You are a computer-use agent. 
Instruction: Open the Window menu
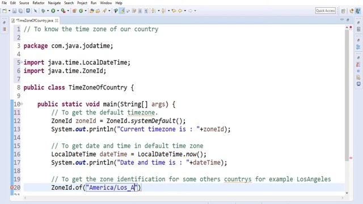point(106,3)
